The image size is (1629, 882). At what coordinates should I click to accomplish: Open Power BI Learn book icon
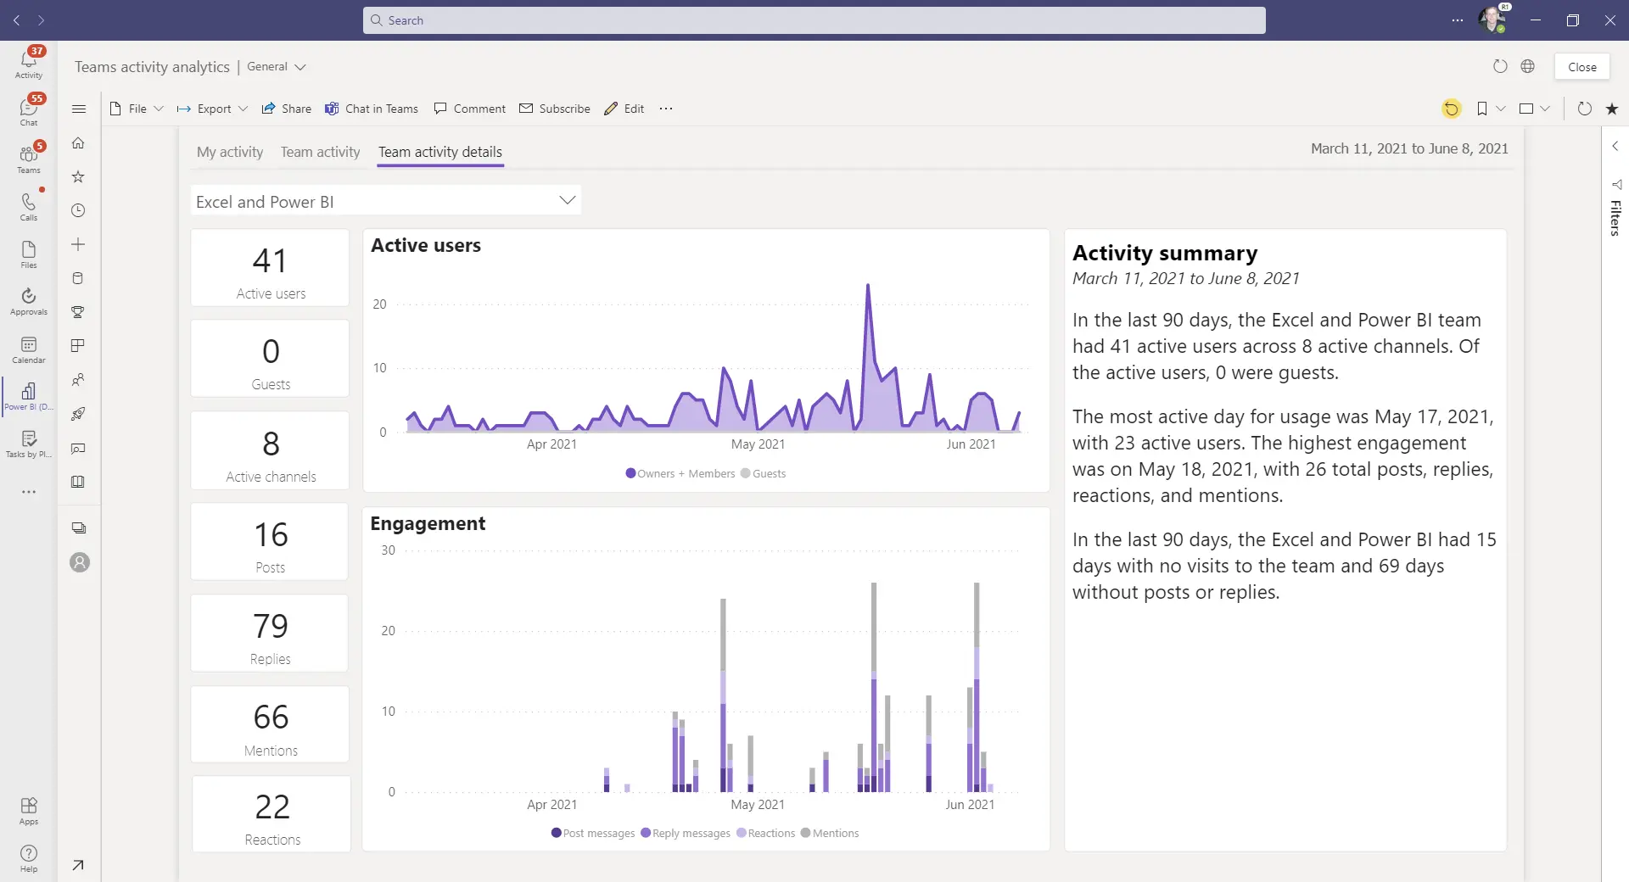[x=78, y=482]
